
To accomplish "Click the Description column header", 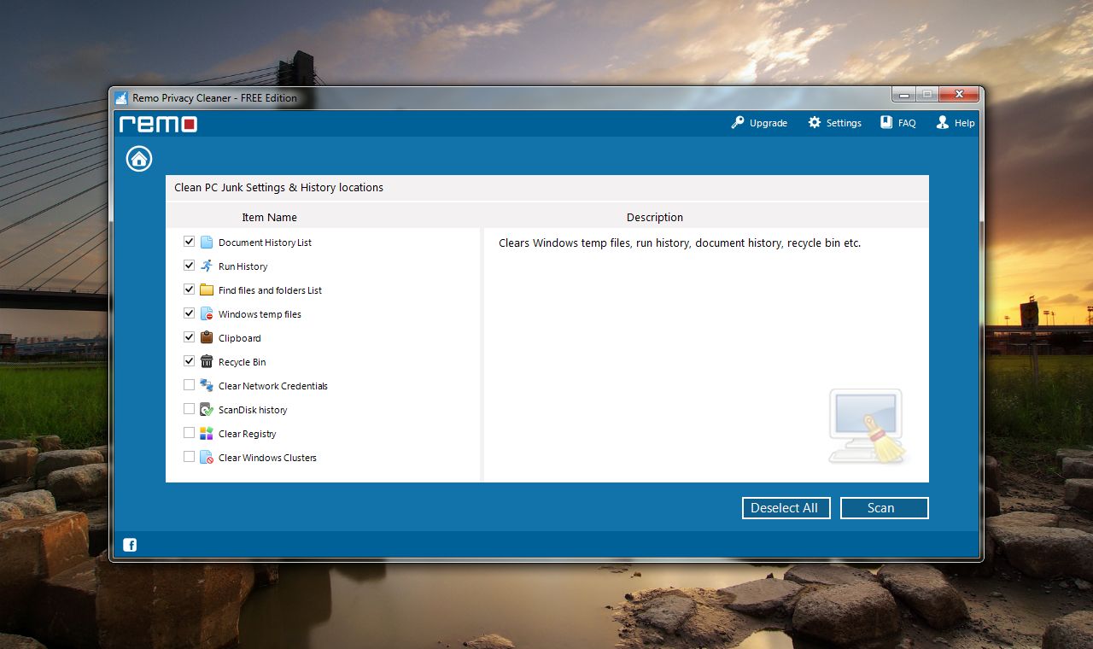I will [x=655, y=217].
